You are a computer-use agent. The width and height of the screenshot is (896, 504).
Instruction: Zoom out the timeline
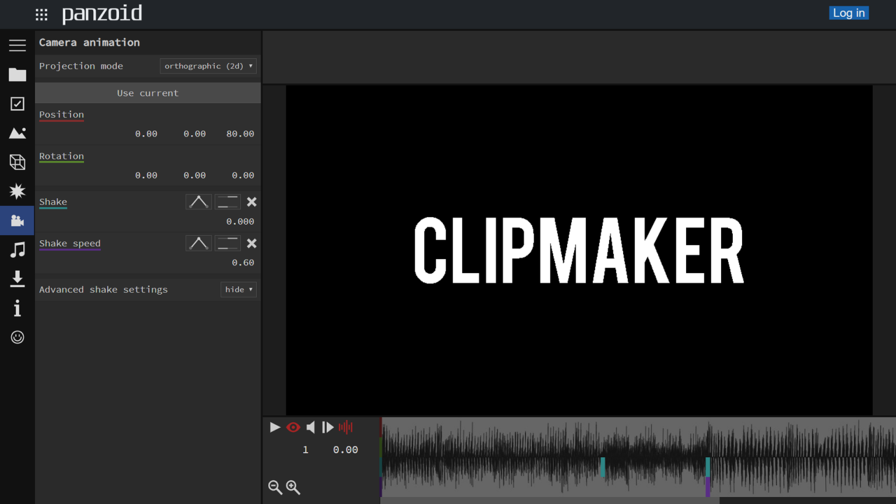275,487
